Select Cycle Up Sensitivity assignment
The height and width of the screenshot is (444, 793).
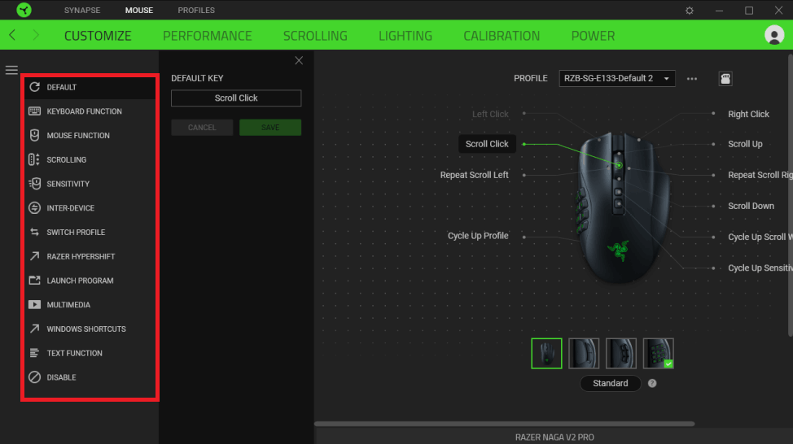760,268
